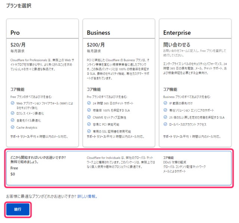Screen dimensions: 239x223
Task: Click check icon beside 25 倍の払い戻し SLA
Action: coord(165,117)
